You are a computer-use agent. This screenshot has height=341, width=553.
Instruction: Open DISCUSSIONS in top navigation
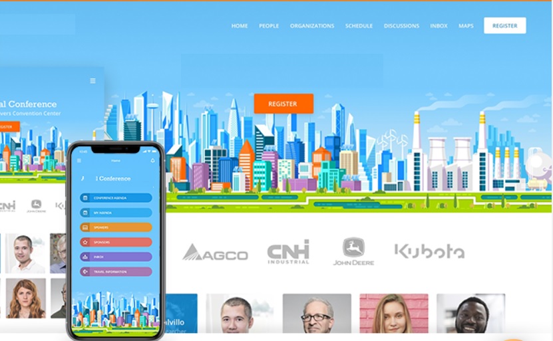pyautogui.click(x=401, y=26)
